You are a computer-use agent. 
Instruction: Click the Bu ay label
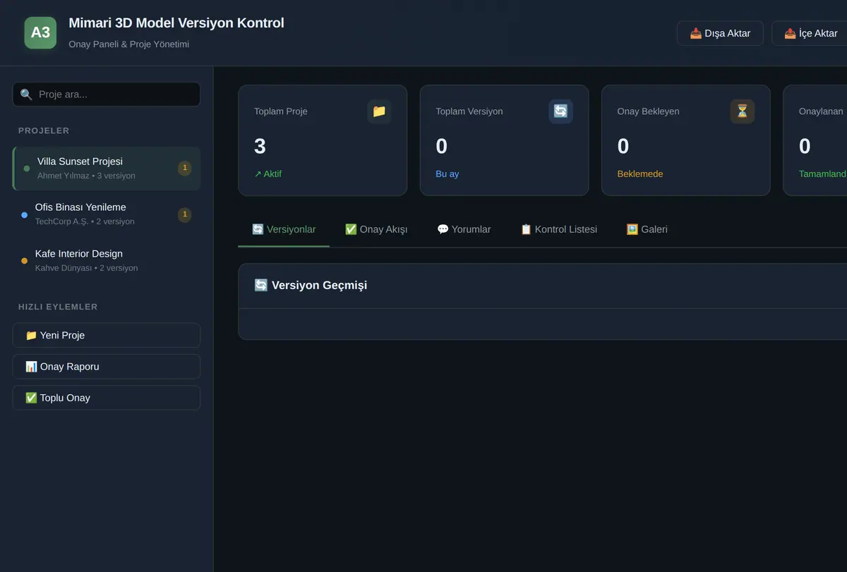(447, 174)
